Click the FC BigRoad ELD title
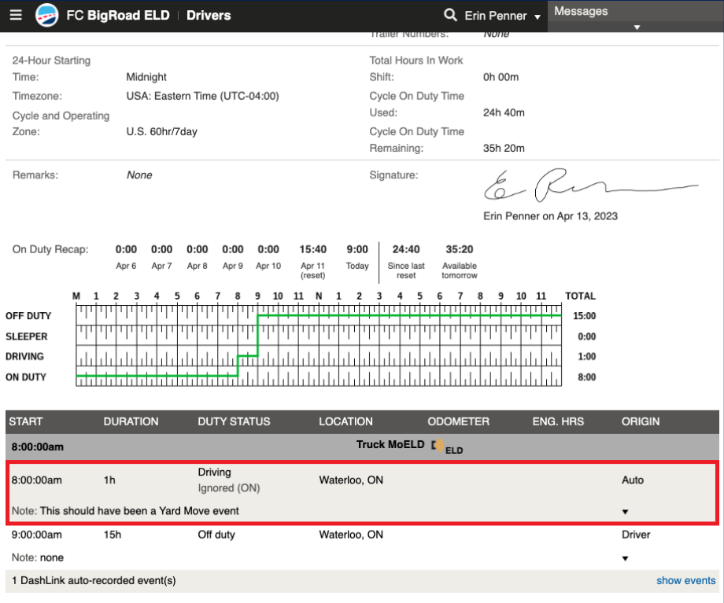 click(x=118, y=16)
